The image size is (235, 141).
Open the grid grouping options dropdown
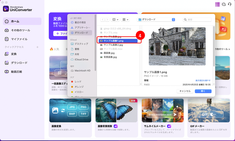pos(125,19)
